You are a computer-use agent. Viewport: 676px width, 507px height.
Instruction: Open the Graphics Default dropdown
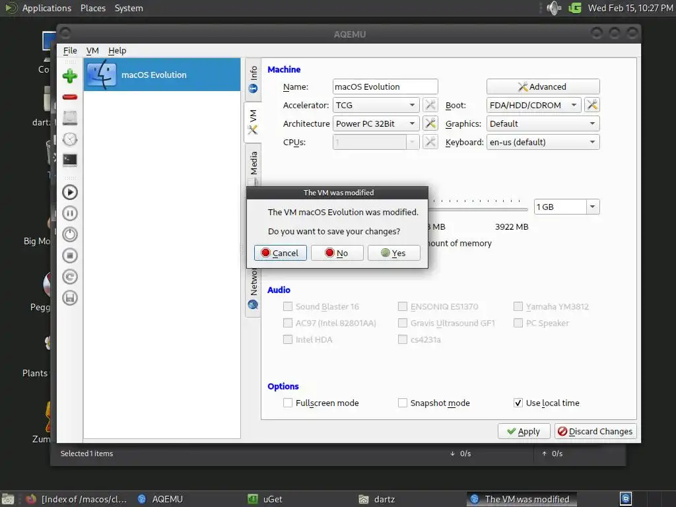543,123
